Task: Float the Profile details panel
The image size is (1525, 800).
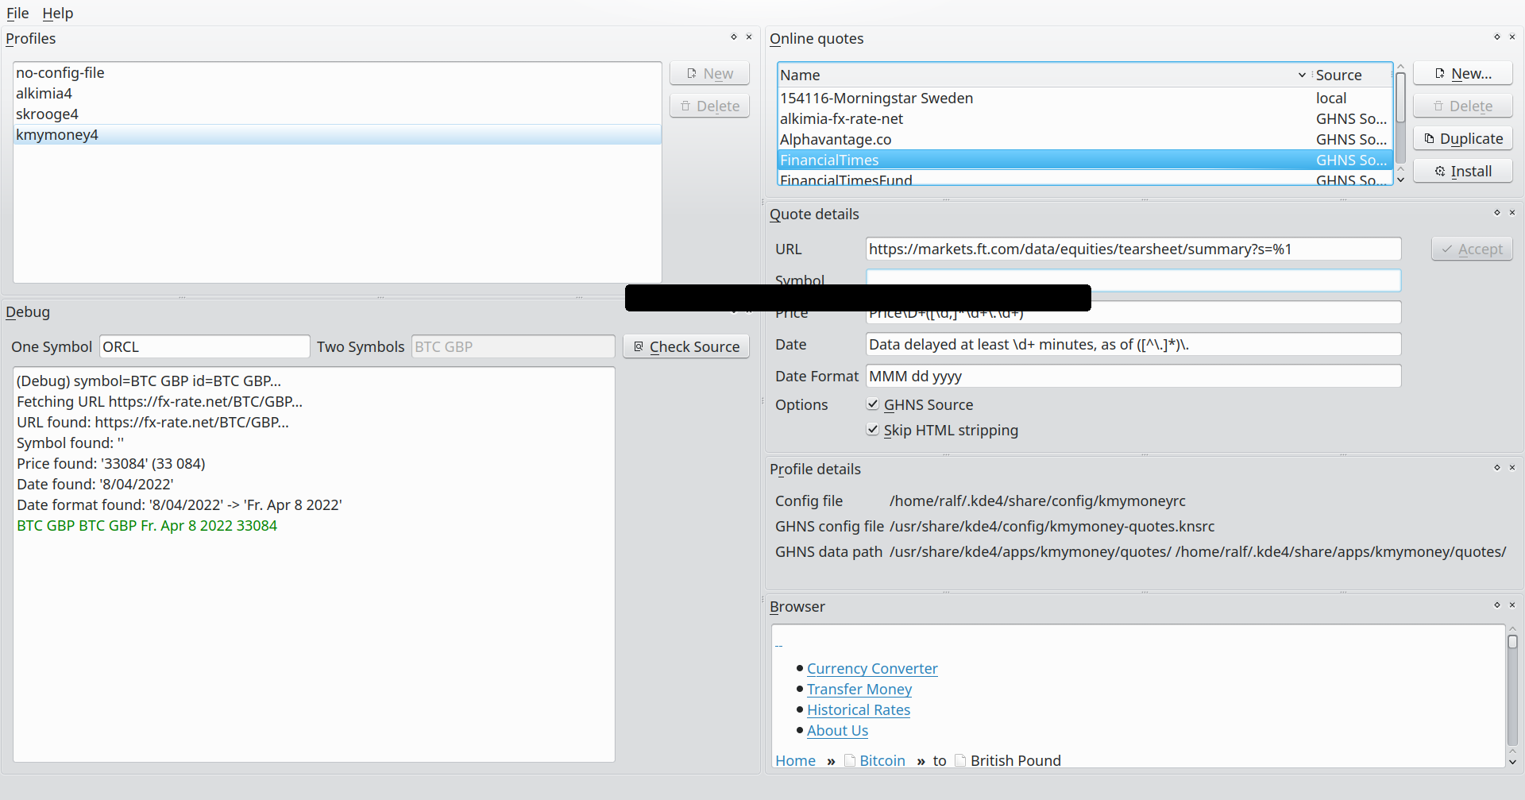Action: [1496, 468]
